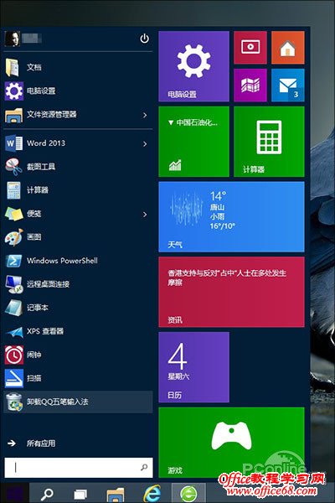Open the orange home tile
The image size is (335, 503).
[x=288, y=48]
